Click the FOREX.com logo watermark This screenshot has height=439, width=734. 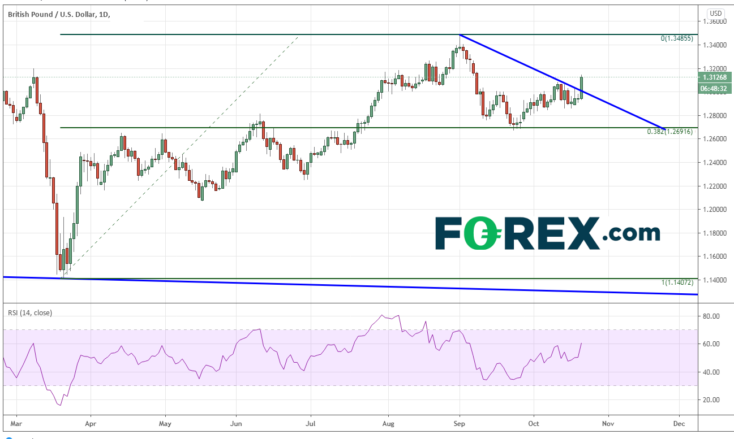coord(547,233)
